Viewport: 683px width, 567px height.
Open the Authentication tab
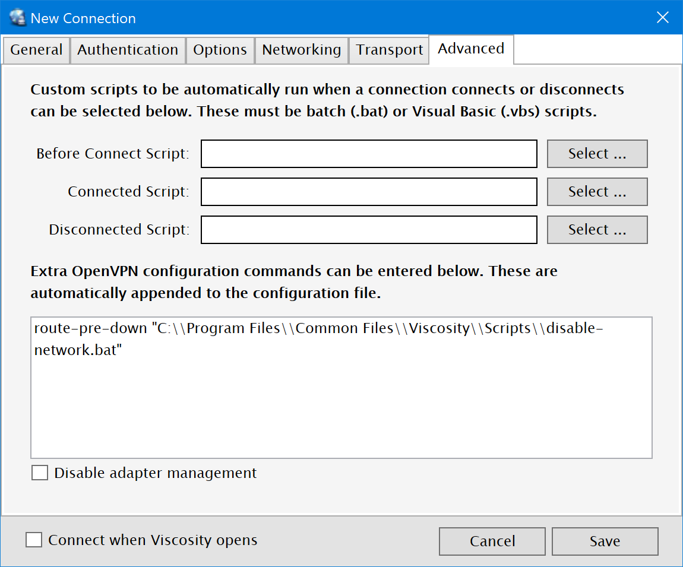point(128,50)
